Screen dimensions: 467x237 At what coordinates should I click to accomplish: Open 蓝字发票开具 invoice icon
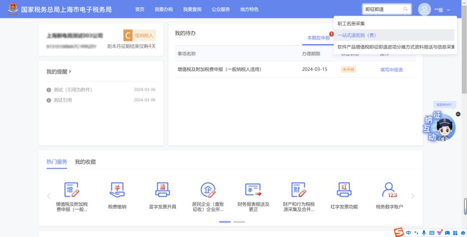[163, 190]
